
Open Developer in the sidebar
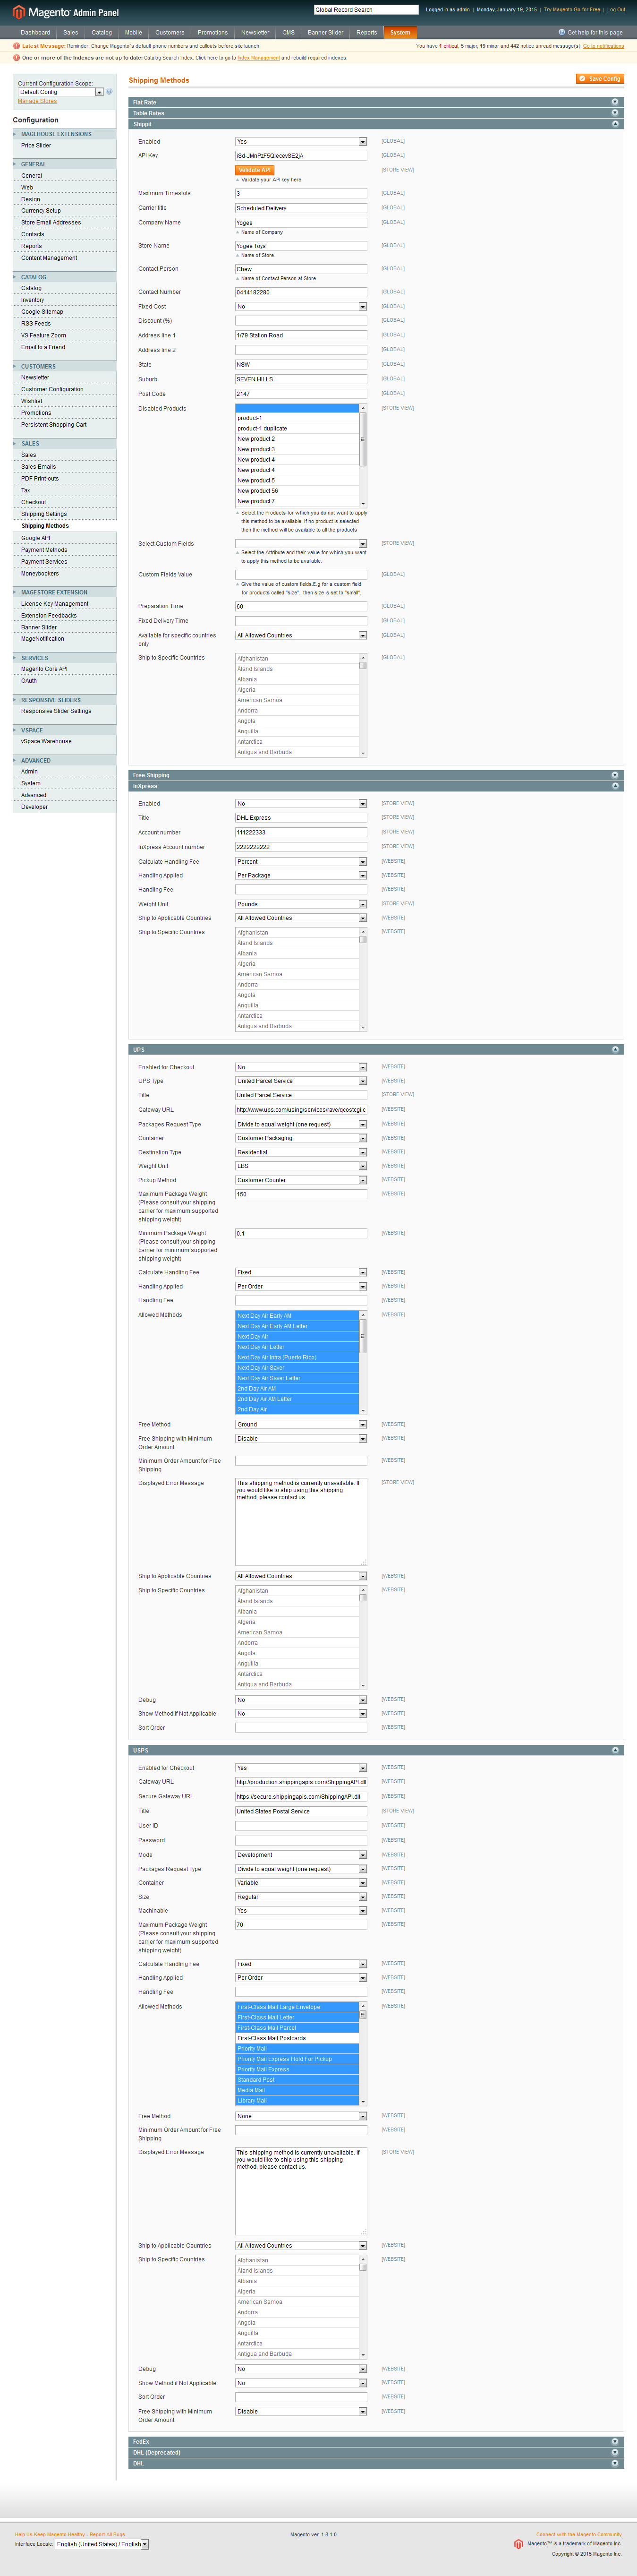coord(34,807)
